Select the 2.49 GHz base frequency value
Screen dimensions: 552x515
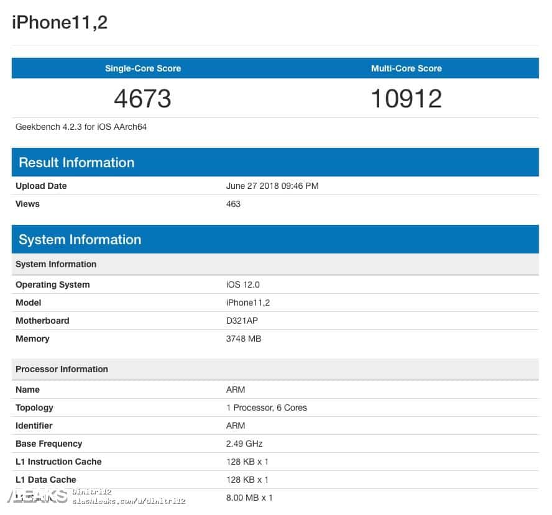(244, 444)
